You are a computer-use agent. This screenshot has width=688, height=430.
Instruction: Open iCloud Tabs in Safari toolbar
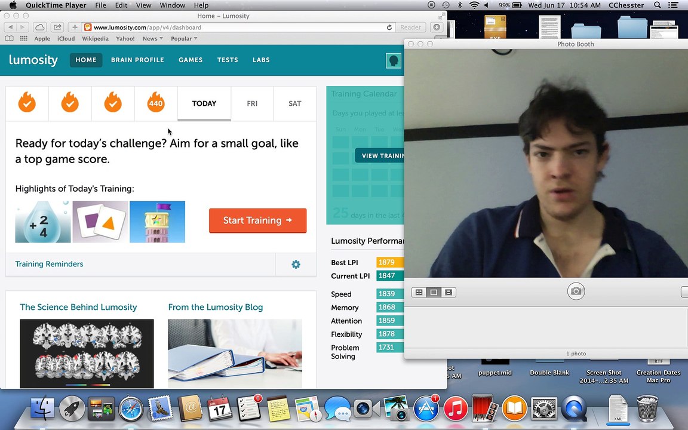click(x=39, y=27)
